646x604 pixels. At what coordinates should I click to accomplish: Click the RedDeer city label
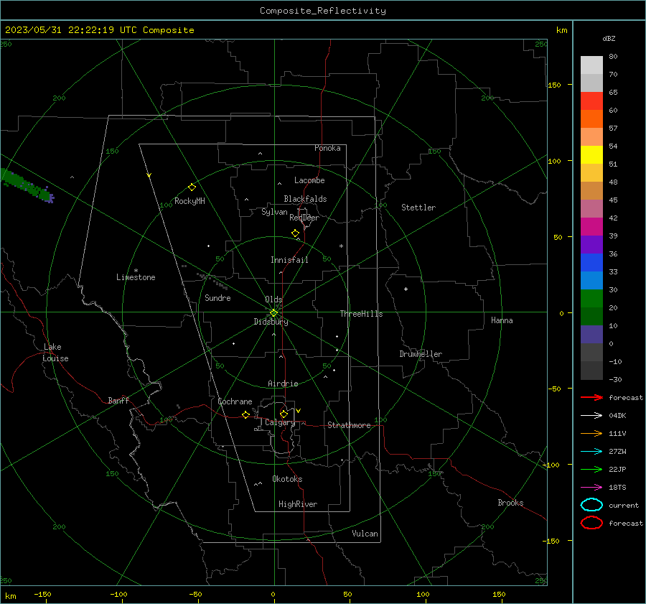point(304,218)
